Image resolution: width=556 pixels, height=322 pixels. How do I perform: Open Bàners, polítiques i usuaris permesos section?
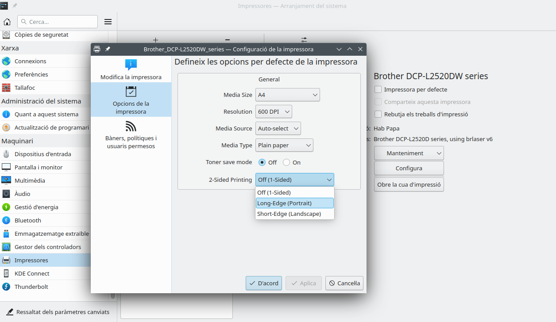[x=131, y=135]
